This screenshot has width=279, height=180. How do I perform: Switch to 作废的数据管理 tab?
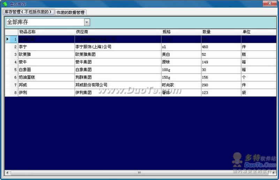pos(70,13)
